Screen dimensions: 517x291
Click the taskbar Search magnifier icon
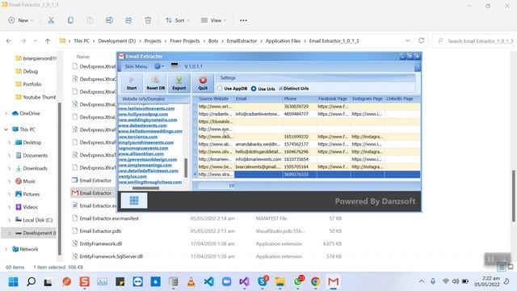31,282
